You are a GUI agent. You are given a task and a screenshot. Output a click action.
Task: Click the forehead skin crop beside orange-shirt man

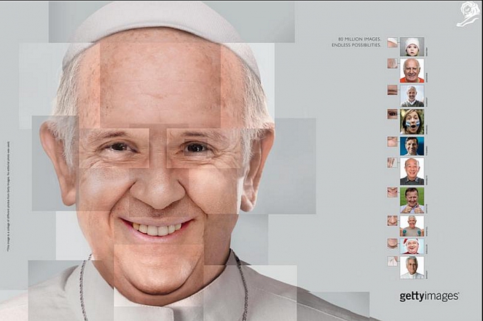pos(393,63)
